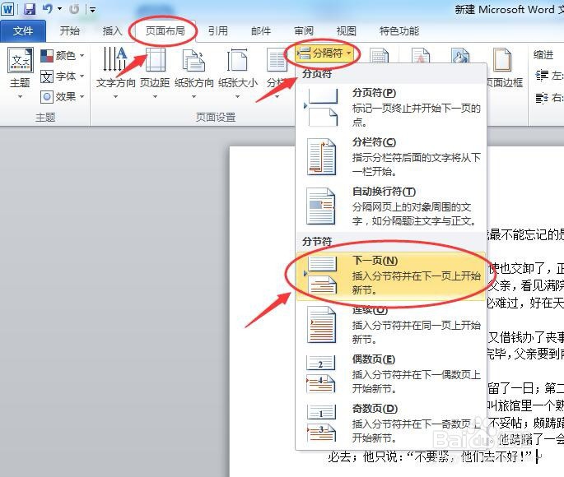
Task: Open the Customize Quick Access Toolbar arrow
Action: [x=92, y=10]
